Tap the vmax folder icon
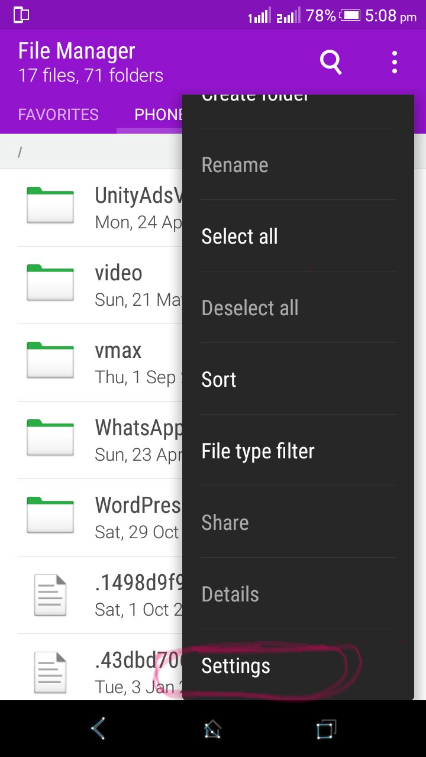This screenshot has height=757, width=426. click(x=50, y=360)
